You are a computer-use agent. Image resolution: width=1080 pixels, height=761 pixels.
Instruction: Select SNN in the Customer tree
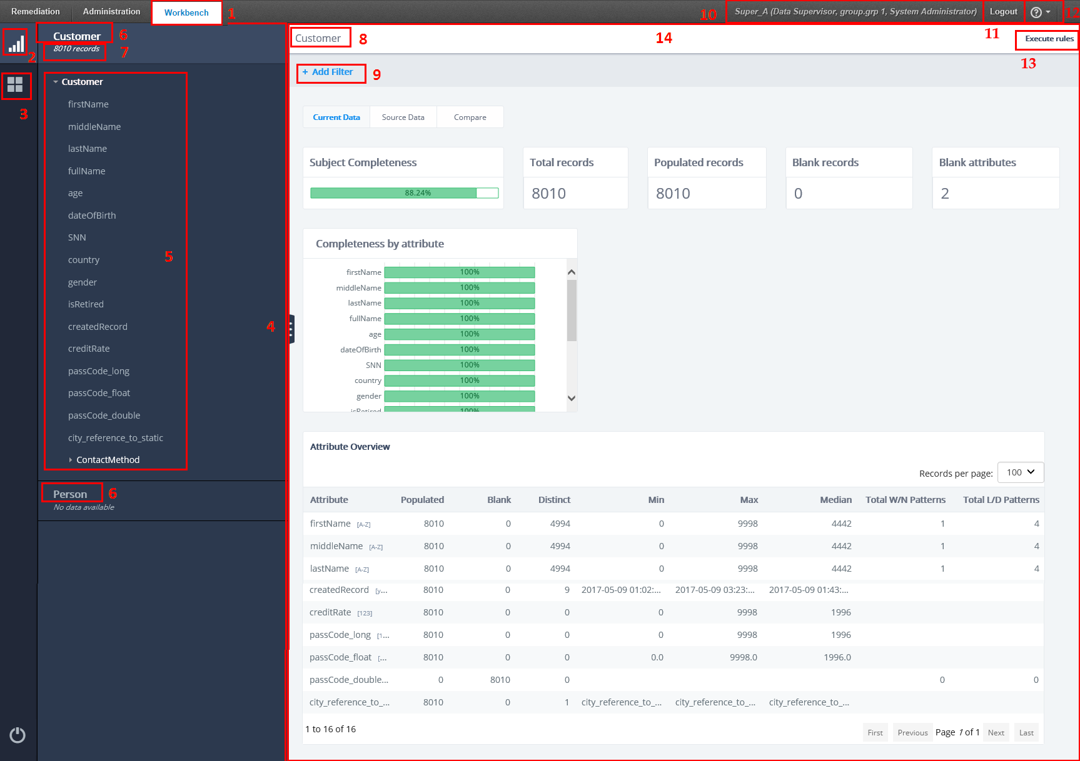pyautogui.click(x=77, y=237)
